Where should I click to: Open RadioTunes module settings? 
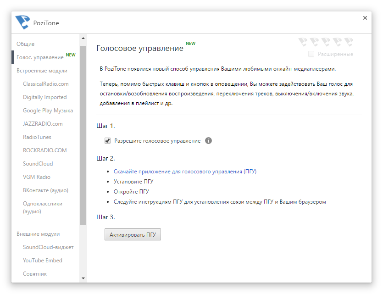[x=37, y=137]
